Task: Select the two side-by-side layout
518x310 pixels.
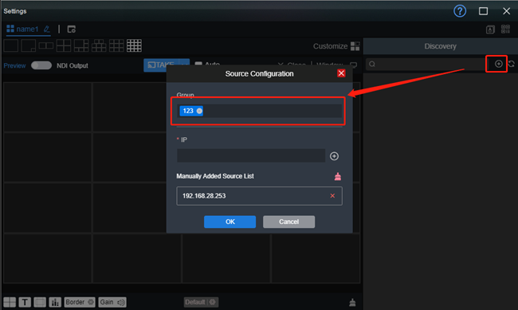Action: coord(46,45)
